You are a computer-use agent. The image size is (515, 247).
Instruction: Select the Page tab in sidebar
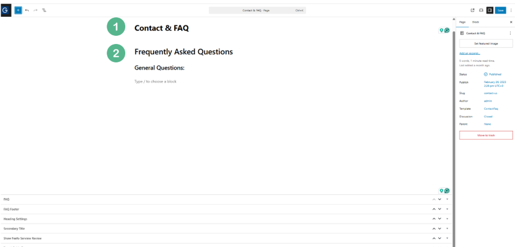[462, 22]
